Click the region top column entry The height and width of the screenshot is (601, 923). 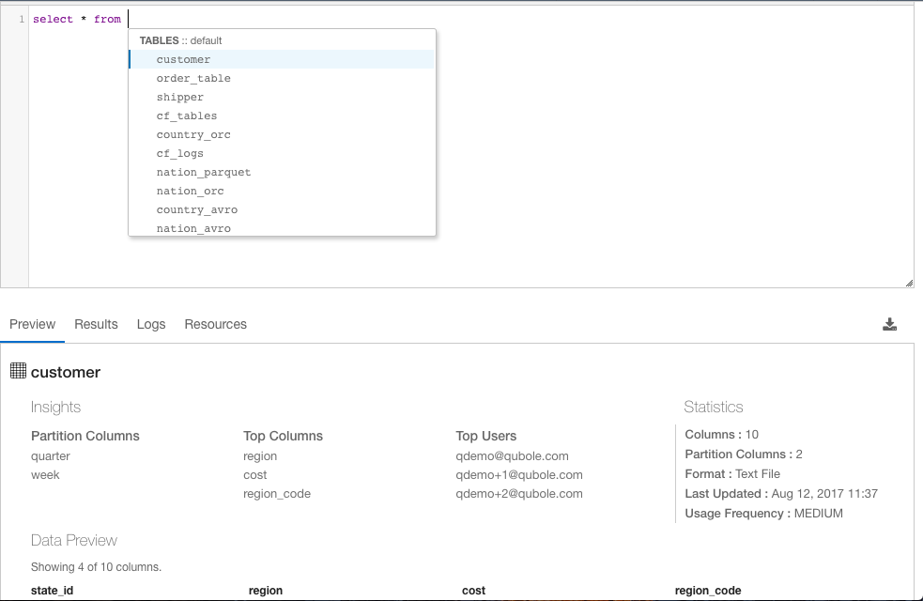(x=260, y=456)
